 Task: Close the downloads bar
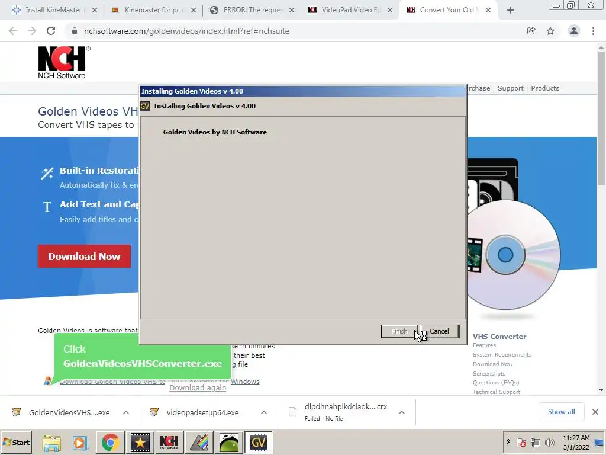tap(595, 412)
